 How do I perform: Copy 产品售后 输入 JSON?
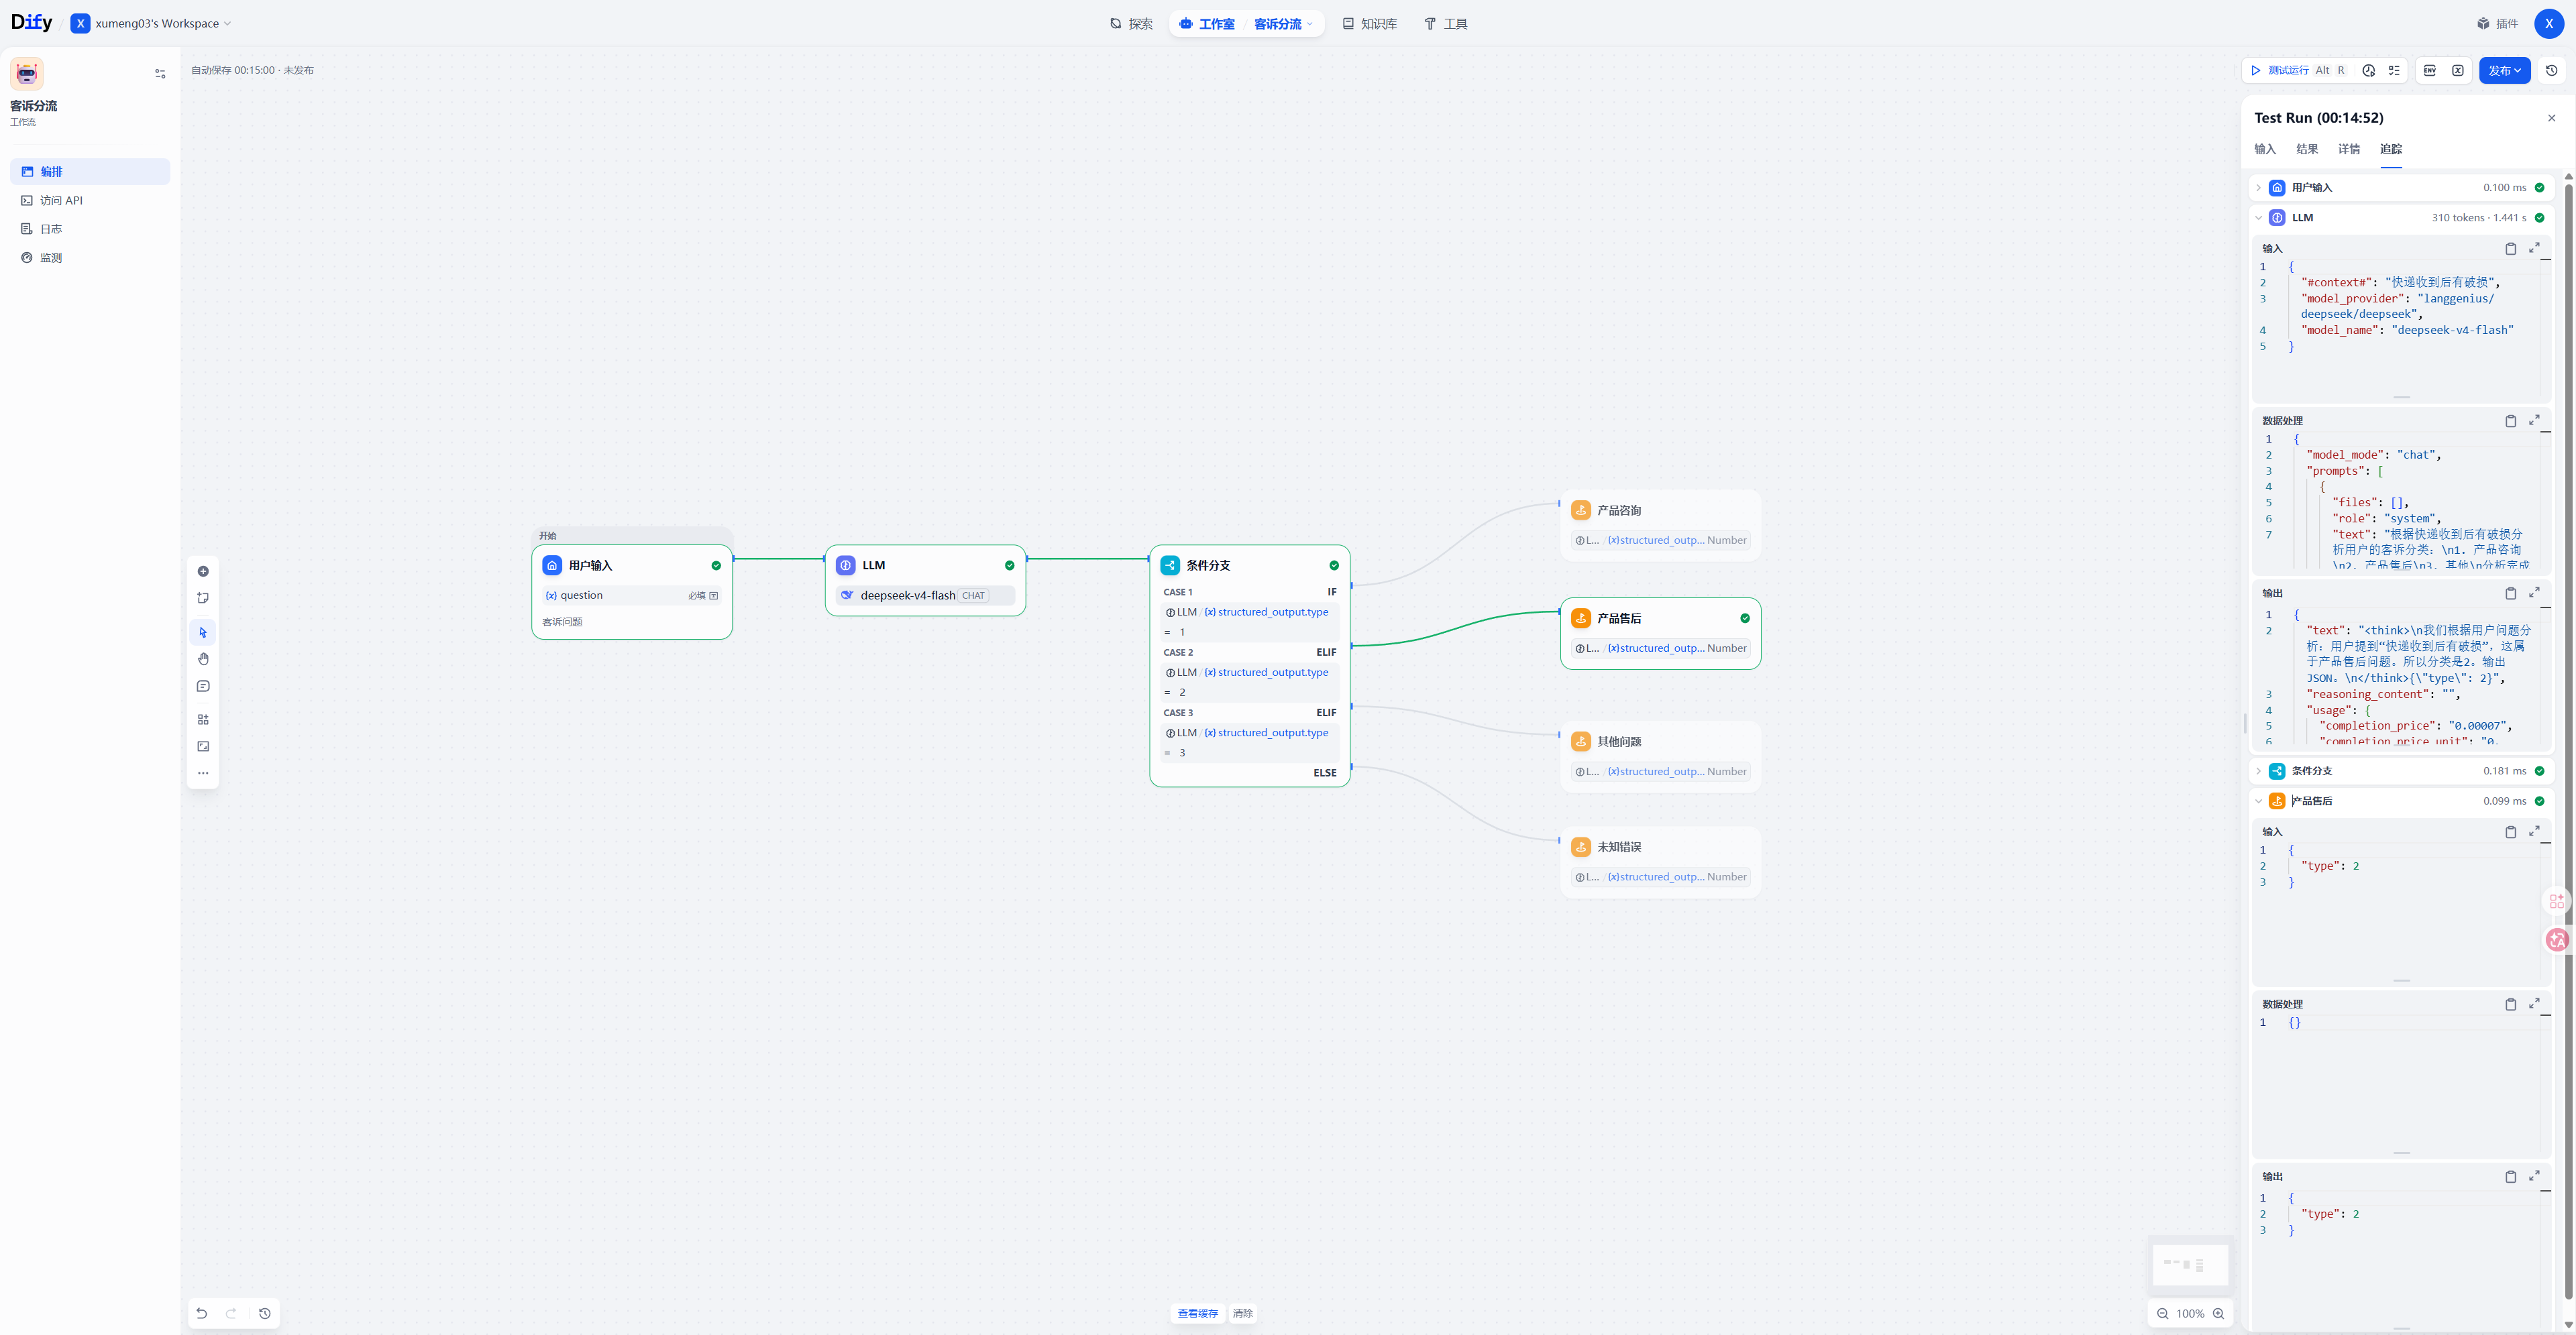click(x=2510, y=832)
